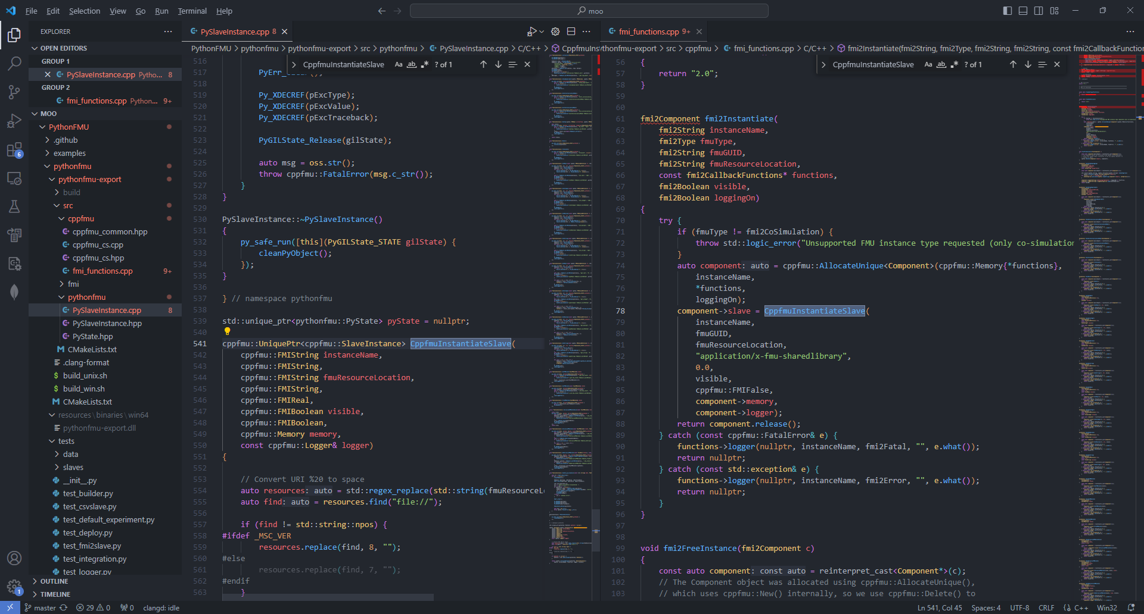
Task: Go to next match in left find widget
Action: coord(498,64)
